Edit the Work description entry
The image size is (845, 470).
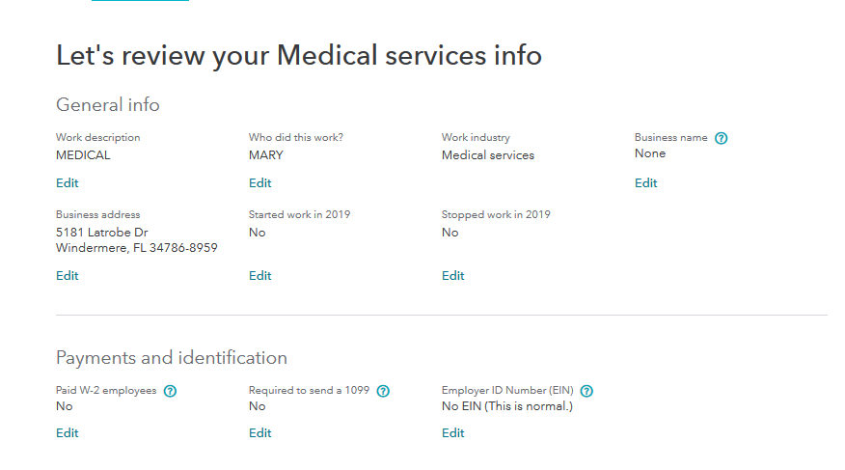coord(68,183)
